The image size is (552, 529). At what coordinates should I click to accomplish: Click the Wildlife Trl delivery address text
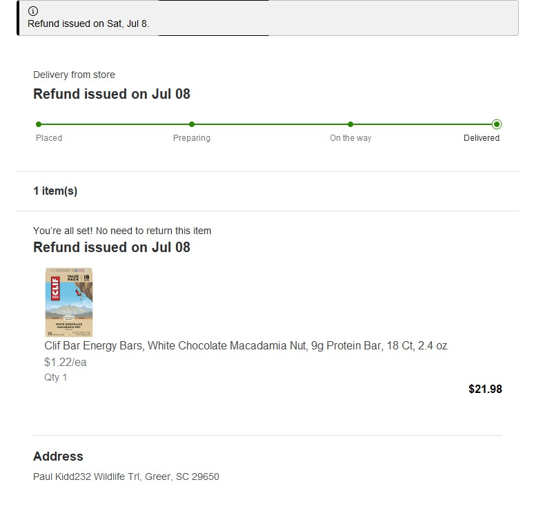tap(126, 477)
